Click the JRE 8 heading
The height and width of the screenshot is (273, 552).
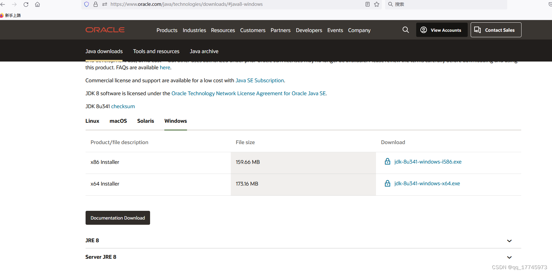point(92,240)
